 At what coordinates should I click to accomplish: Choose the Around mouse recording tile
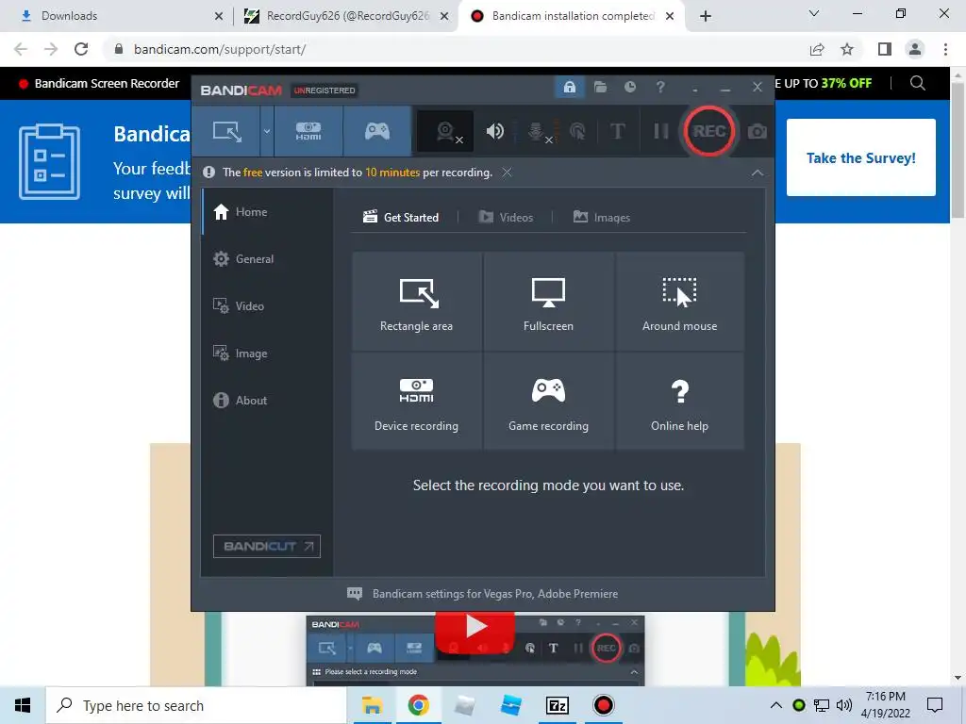[679, 301]
